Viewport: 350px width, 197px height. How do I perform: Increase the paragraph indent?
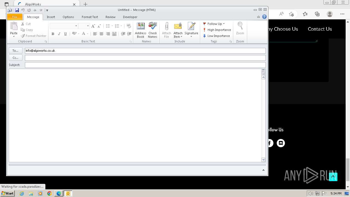click(x=129, y=34)
